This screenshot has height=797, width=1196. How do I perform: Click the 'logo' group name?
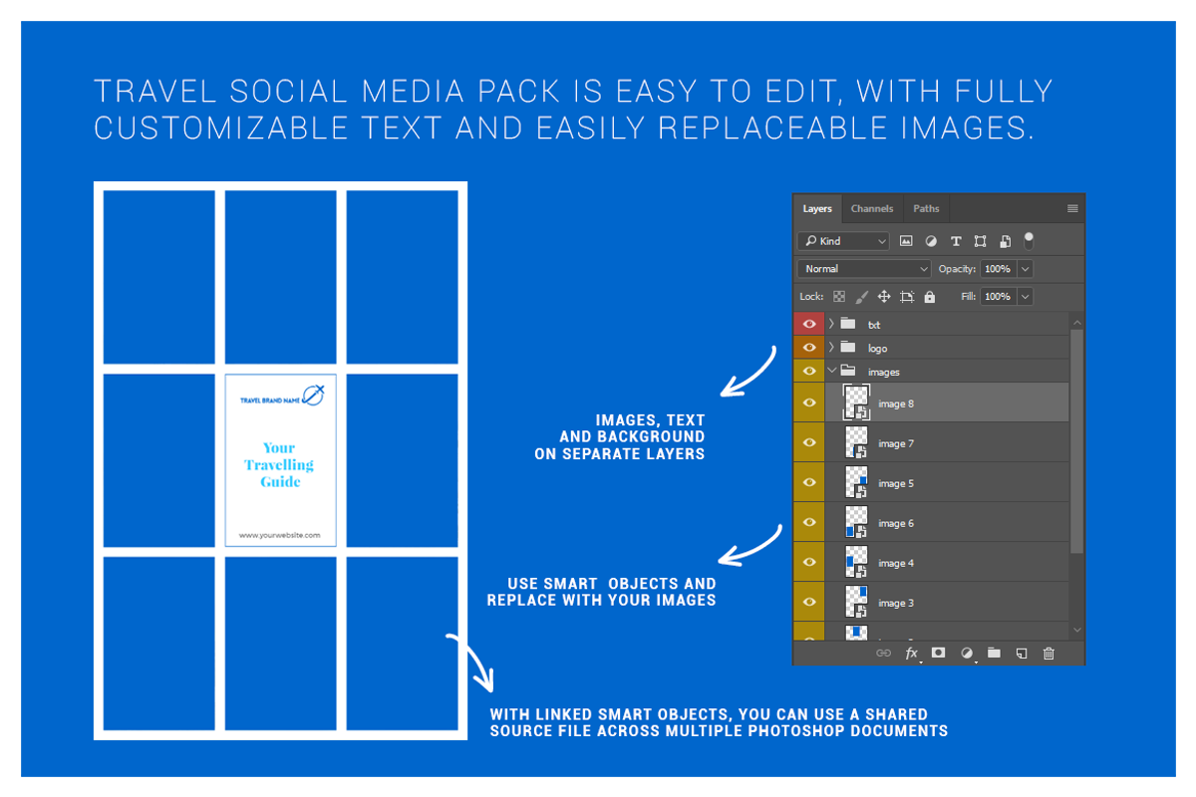click(877, 349)
